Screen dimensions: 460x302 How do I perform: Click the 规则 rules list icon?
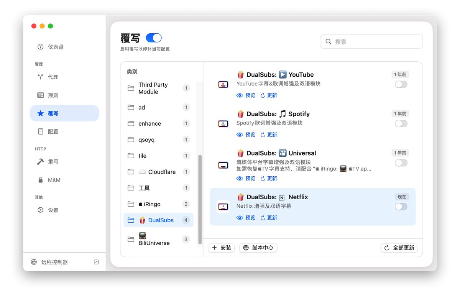[40, 95]
